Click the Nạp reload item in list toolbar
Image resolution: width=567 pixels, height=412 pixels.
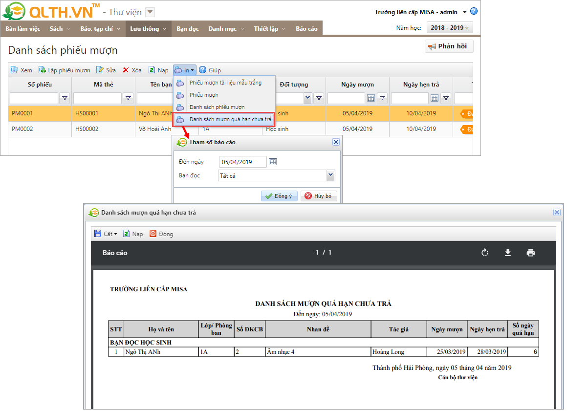coord(158,70)
